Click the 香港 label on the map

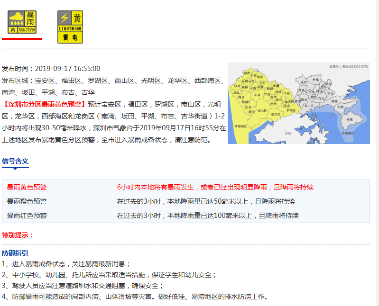pos(288,134)
